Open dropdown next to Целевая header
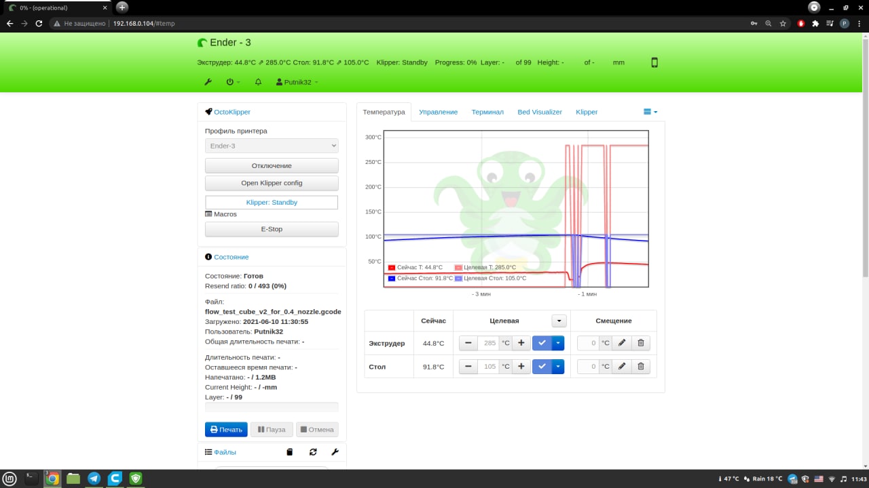The image size is (869, 488). (x=559, y=321)
